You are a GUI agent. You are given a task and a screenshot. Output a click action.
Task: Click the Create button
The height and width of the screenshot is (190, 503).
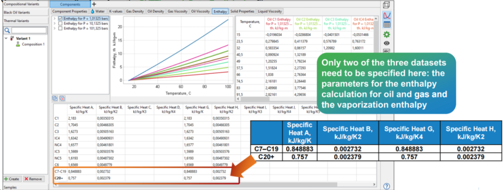[12, 179]
